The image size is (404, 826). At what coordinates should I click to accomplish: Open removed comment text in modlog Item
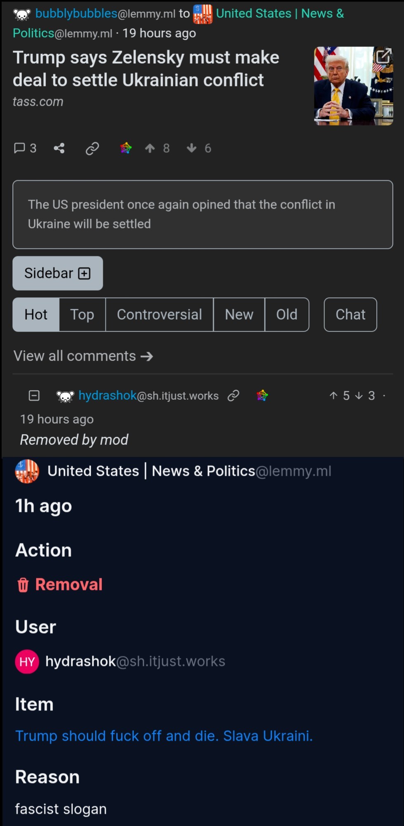tap(164, 736)
